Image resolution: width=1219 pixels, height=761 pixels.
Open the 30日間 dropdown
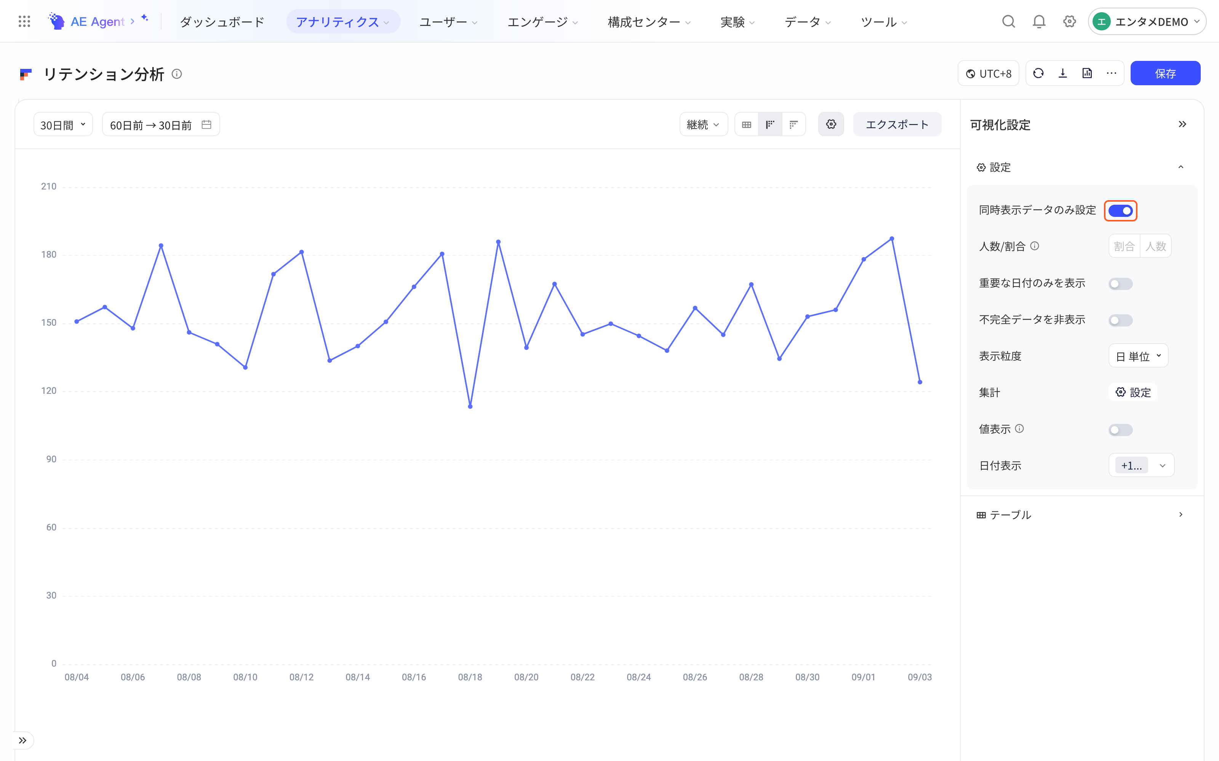(x=63, y=124)
